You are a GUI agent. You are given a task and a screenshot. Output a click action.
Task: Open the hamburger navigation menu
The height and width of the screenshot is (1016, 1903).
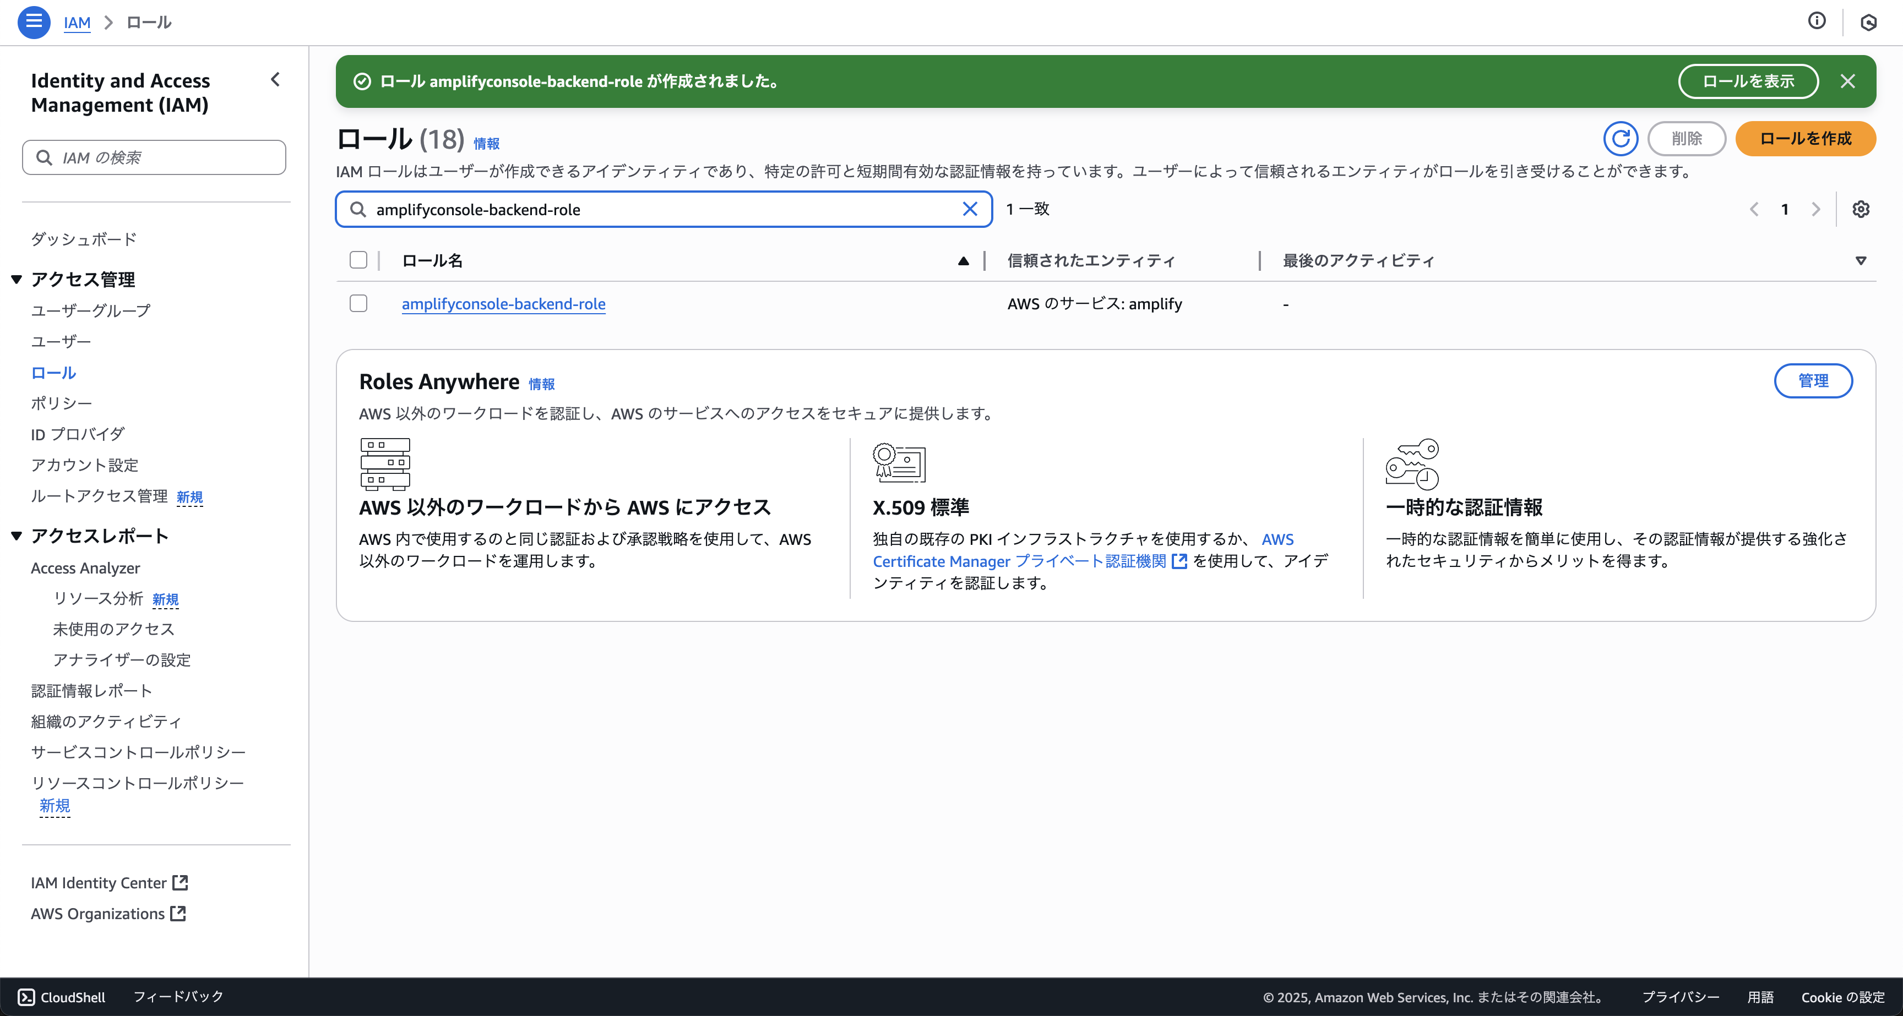(x=34, y=22)
